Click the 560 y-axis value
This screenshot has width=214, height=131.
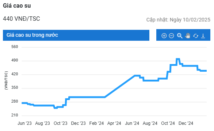coord(15,47)
